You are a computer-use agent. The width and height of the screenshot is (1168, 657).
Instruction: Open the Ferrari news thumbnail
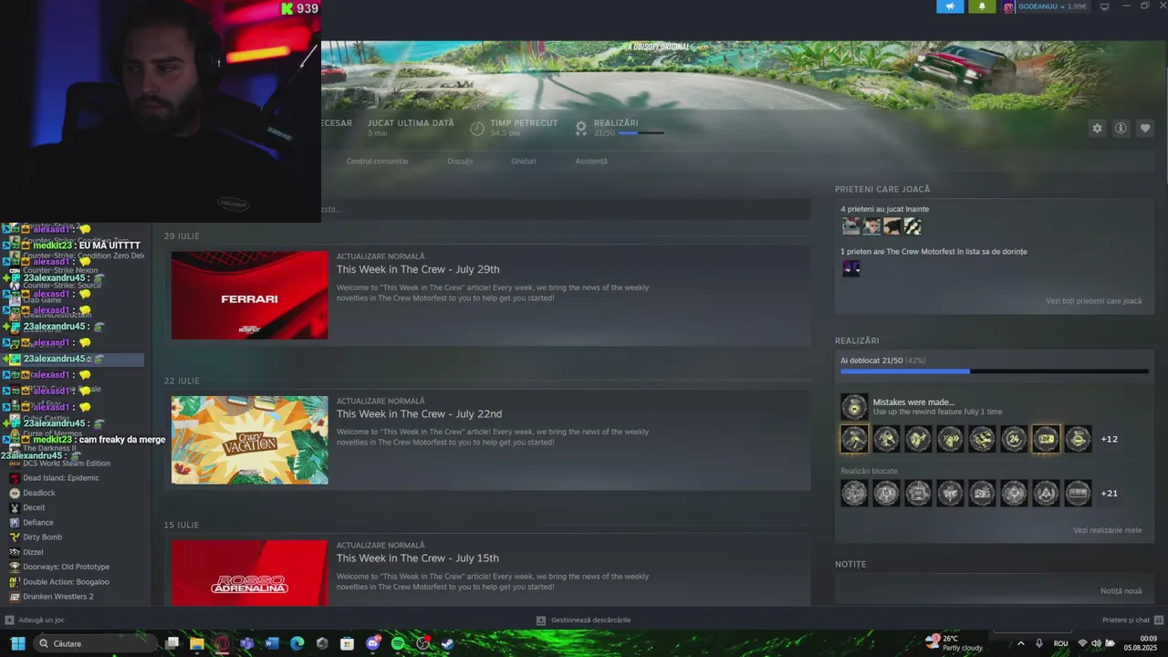click(x=249, y=296)
